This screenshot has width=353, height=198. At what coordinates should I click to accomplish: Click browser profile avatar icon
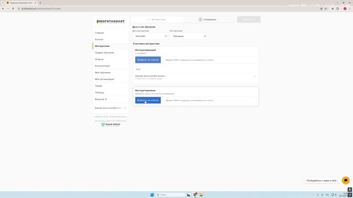(x=345, y=9)
